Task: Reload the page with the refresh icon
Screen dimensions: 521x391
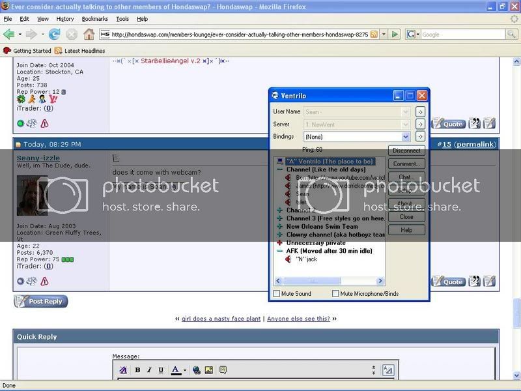Action: [55, 34]
